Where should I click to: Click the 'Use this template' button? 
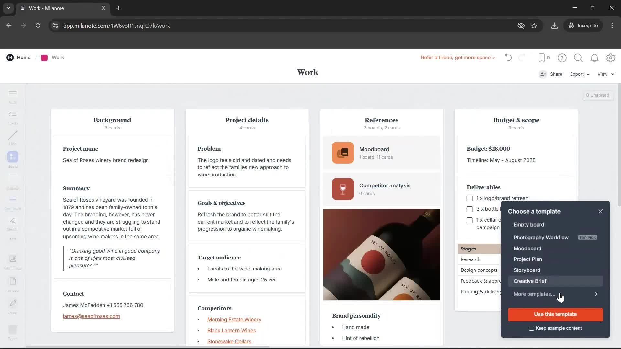(x=555, y=314)
